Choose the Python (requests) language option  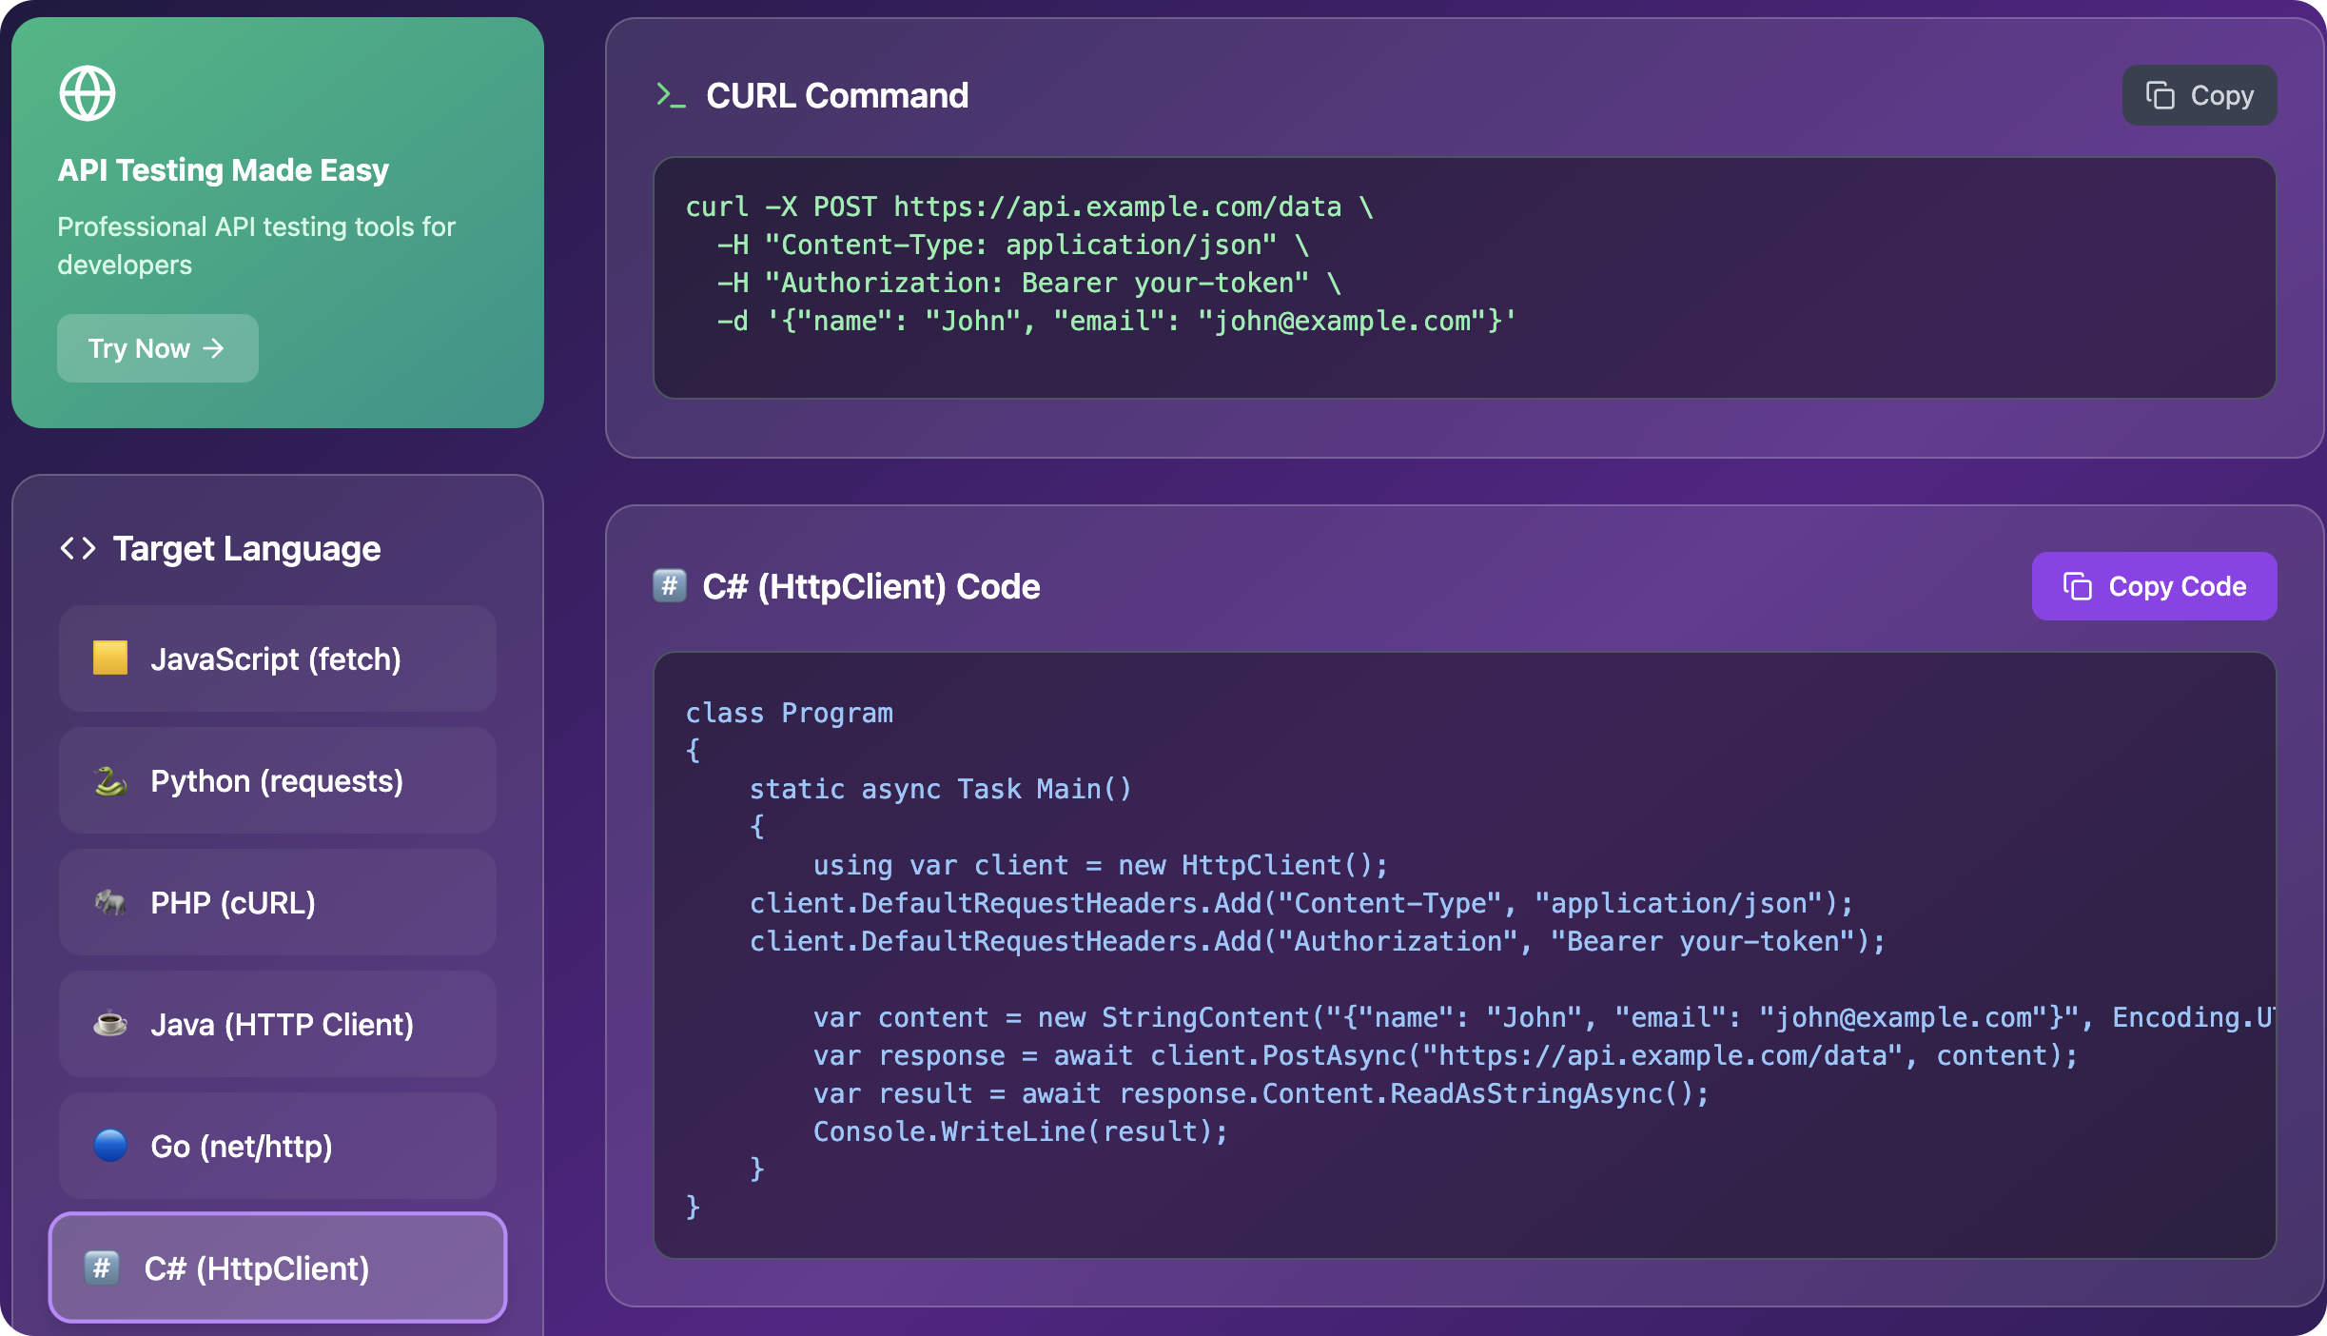click(x=277, y=780)
